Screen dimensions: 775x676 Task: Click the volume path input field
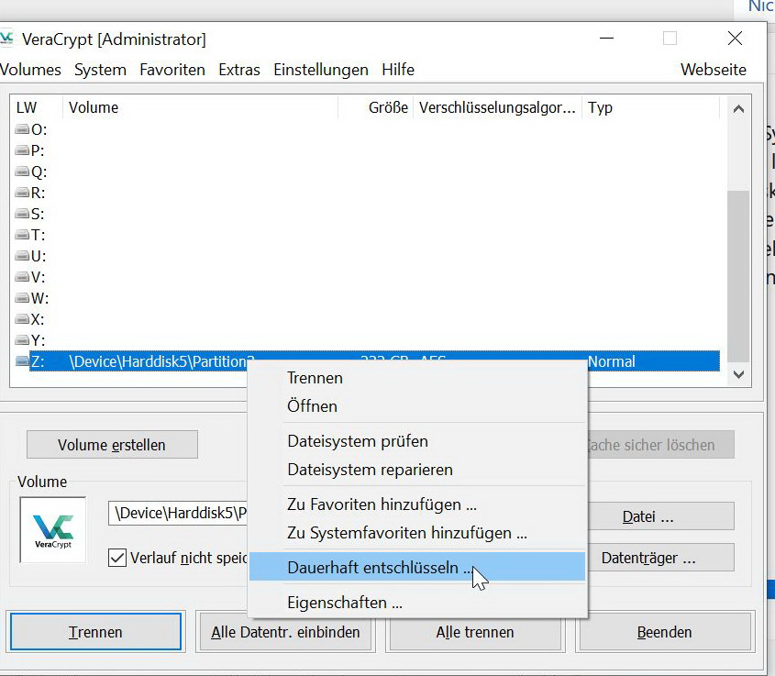coord(179,513)
